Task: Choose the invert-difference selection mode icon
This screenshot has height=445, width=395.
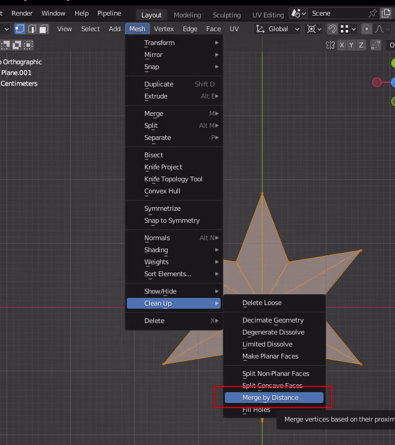Action: [x=17, y=45]
